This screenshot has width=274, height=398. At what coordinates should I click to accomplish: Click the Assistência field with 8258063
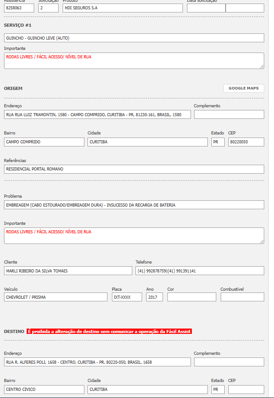pos(19,8)
